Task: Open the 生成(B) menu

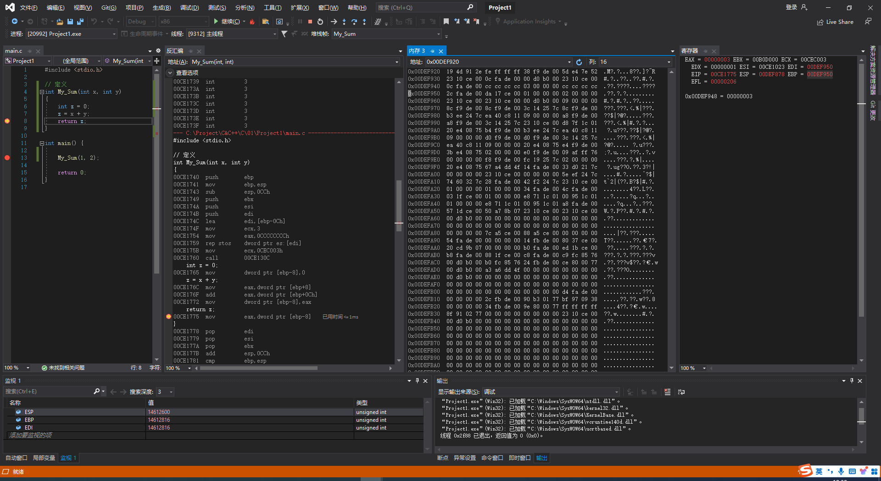Action: tap(162, 8)
